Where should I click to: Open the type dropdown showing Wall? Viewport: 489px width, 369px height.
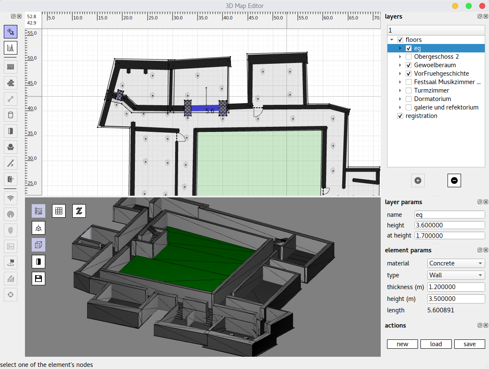click(456, 275)
